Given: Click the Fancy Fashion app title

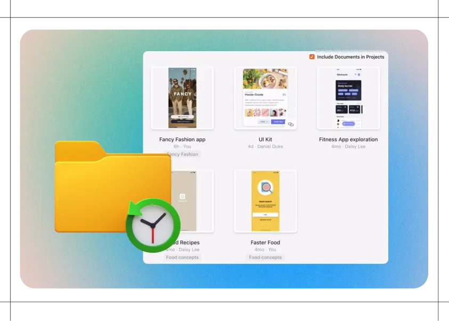Looking at the screenshot, I should [182, 140].
